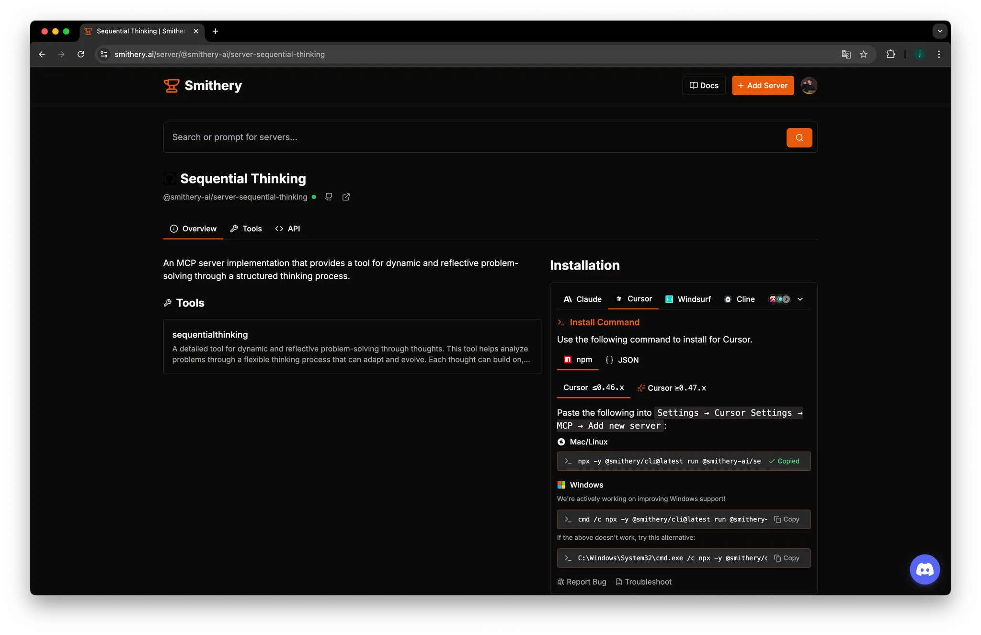Select the Cline installation tab
This screenshot has height=635, width=981.
click(x=740, y=299)
